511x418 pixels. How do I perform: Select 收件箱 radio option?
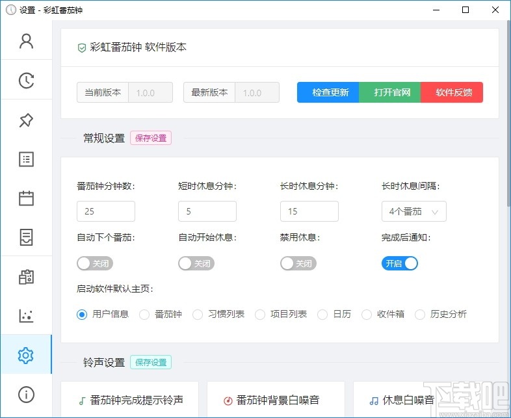(367, 315)
